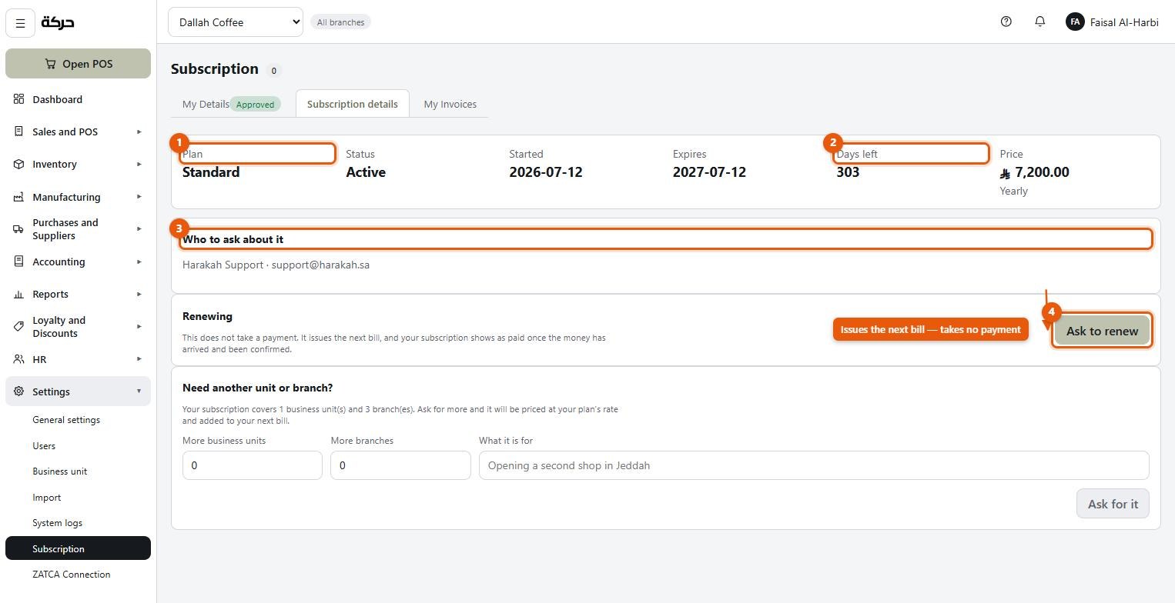Click the What it is for field

tap(814, 465)
